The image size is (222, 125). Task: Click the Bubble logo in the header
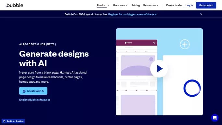pyautogui.click(x=15, y=5)
